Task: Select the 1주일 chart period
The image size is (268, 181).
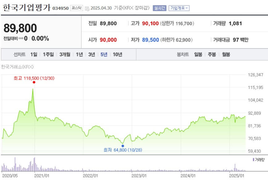Action: tap(49, 54)
